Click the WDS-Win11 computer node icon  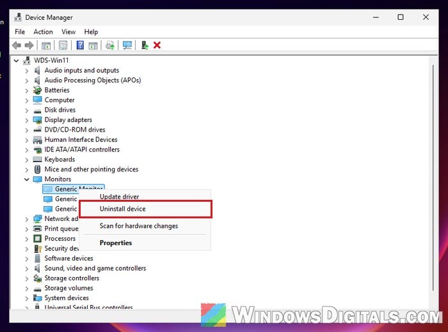pyautogui.click(x=27, y=61)
